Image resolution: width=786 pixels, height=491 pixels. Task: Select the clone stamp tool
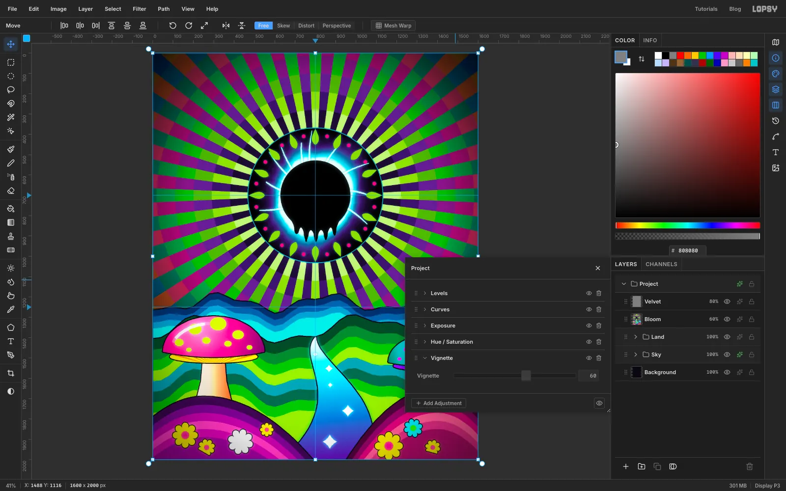tap(11, 236)
